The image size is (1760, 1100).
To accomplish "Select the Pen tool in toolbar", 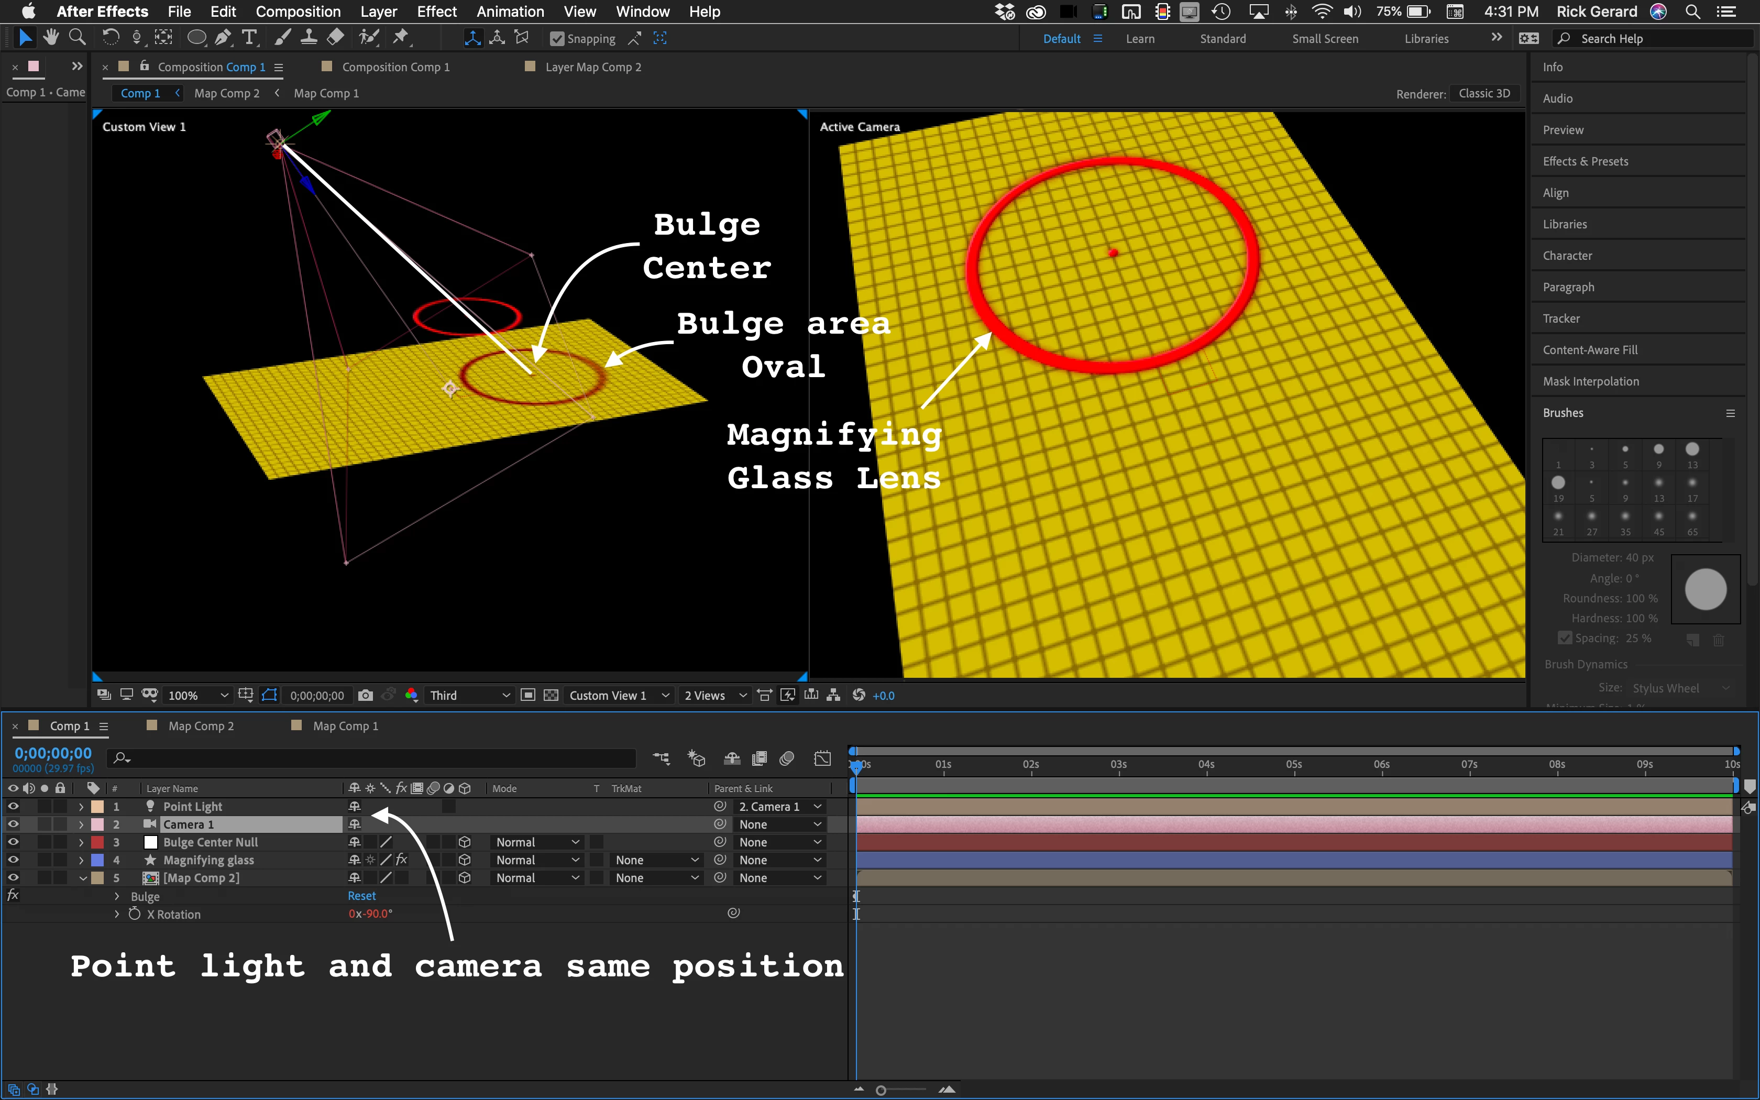I will point(223,38).
